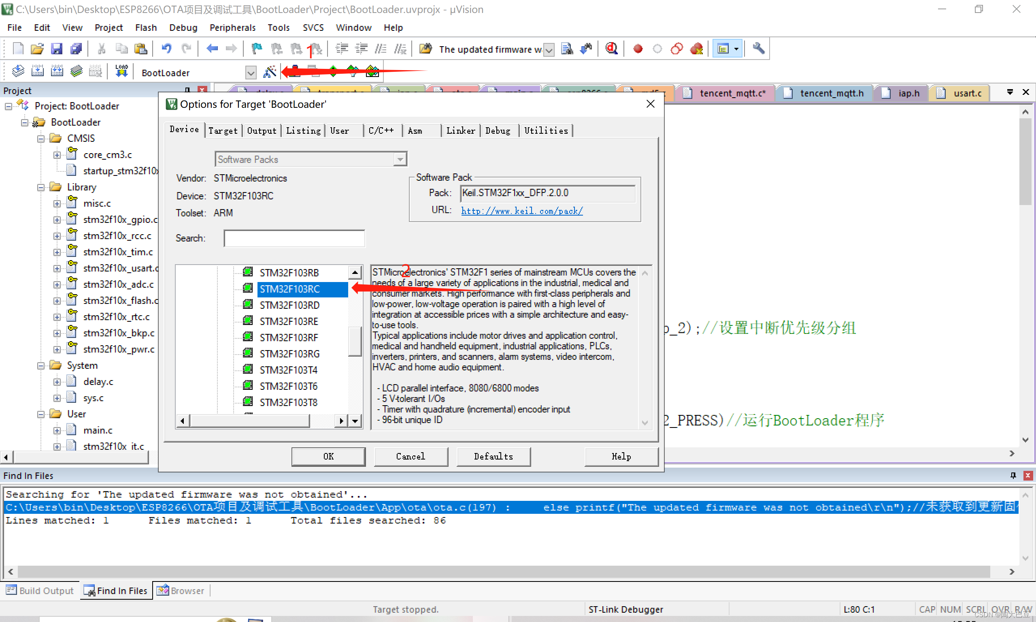This screenshot has width=1036, height=622.
Task: Click the Save All icon
Action: coord(76,49)
